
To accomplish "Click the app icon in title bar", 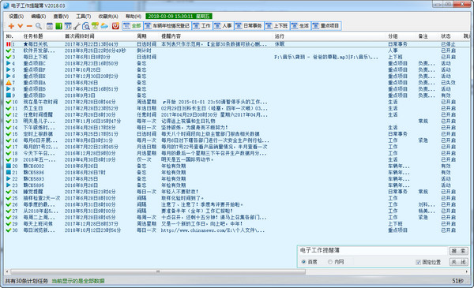I will point(6,6).
